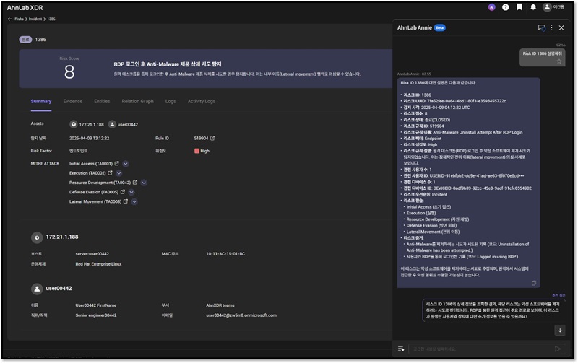
Task: Click the closed status badge near 1386
Action: (x=25, y=40)
